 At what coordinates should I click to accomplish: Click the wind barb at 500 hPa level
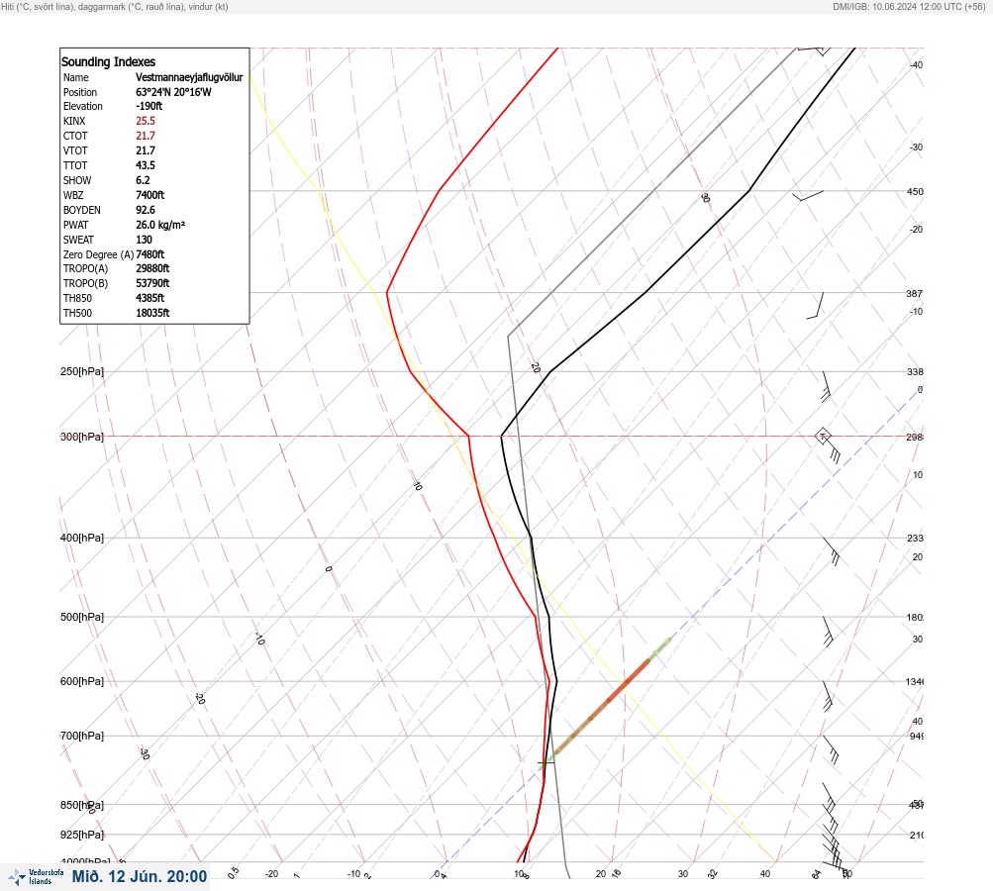click(x=828, y=632)
